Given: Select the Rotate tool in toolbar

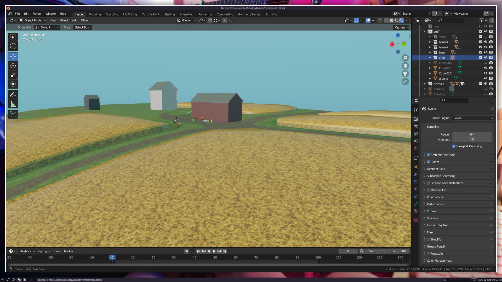Looking at the screenshot, I should 13,66.
